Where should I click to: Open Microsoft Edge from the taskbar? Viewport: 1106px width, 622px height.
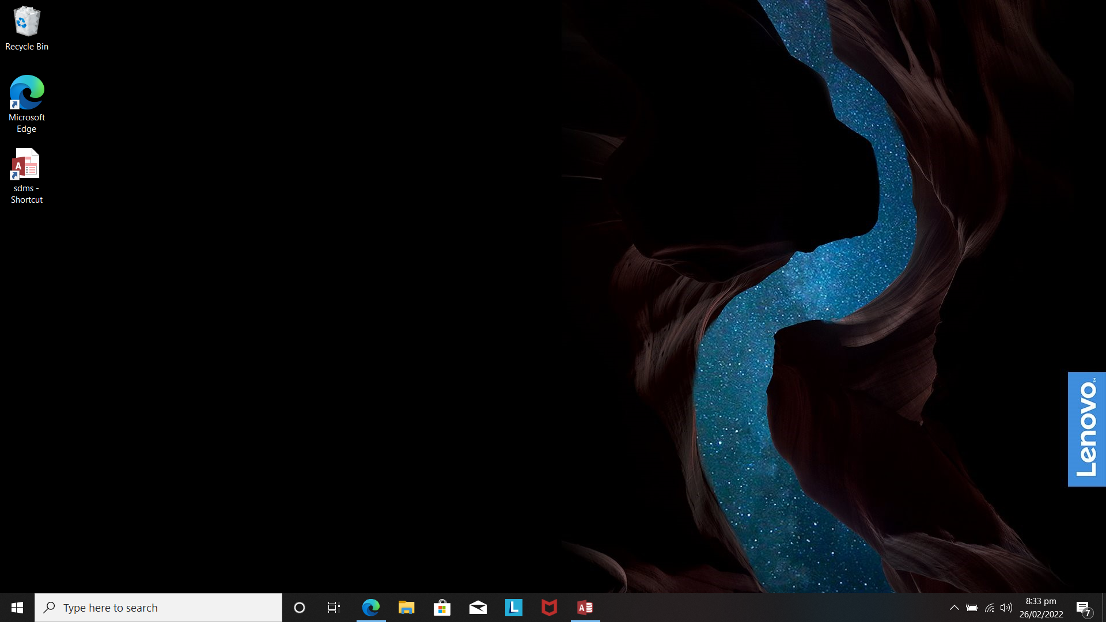coord(371,608)
